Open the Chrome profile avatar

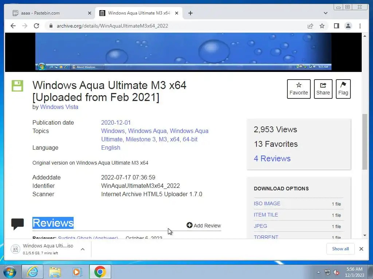pos(348,26)
